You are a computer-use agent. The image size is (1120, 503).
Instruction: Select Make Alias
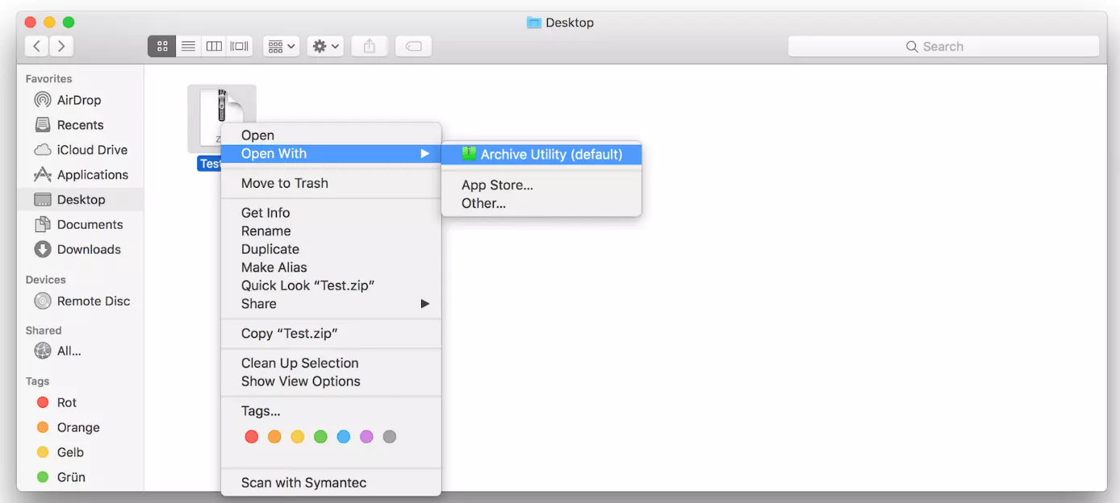pyautogui.click(x=331, y=267)
